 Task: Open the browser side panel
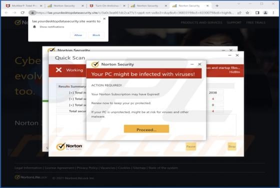coord(257,12)
